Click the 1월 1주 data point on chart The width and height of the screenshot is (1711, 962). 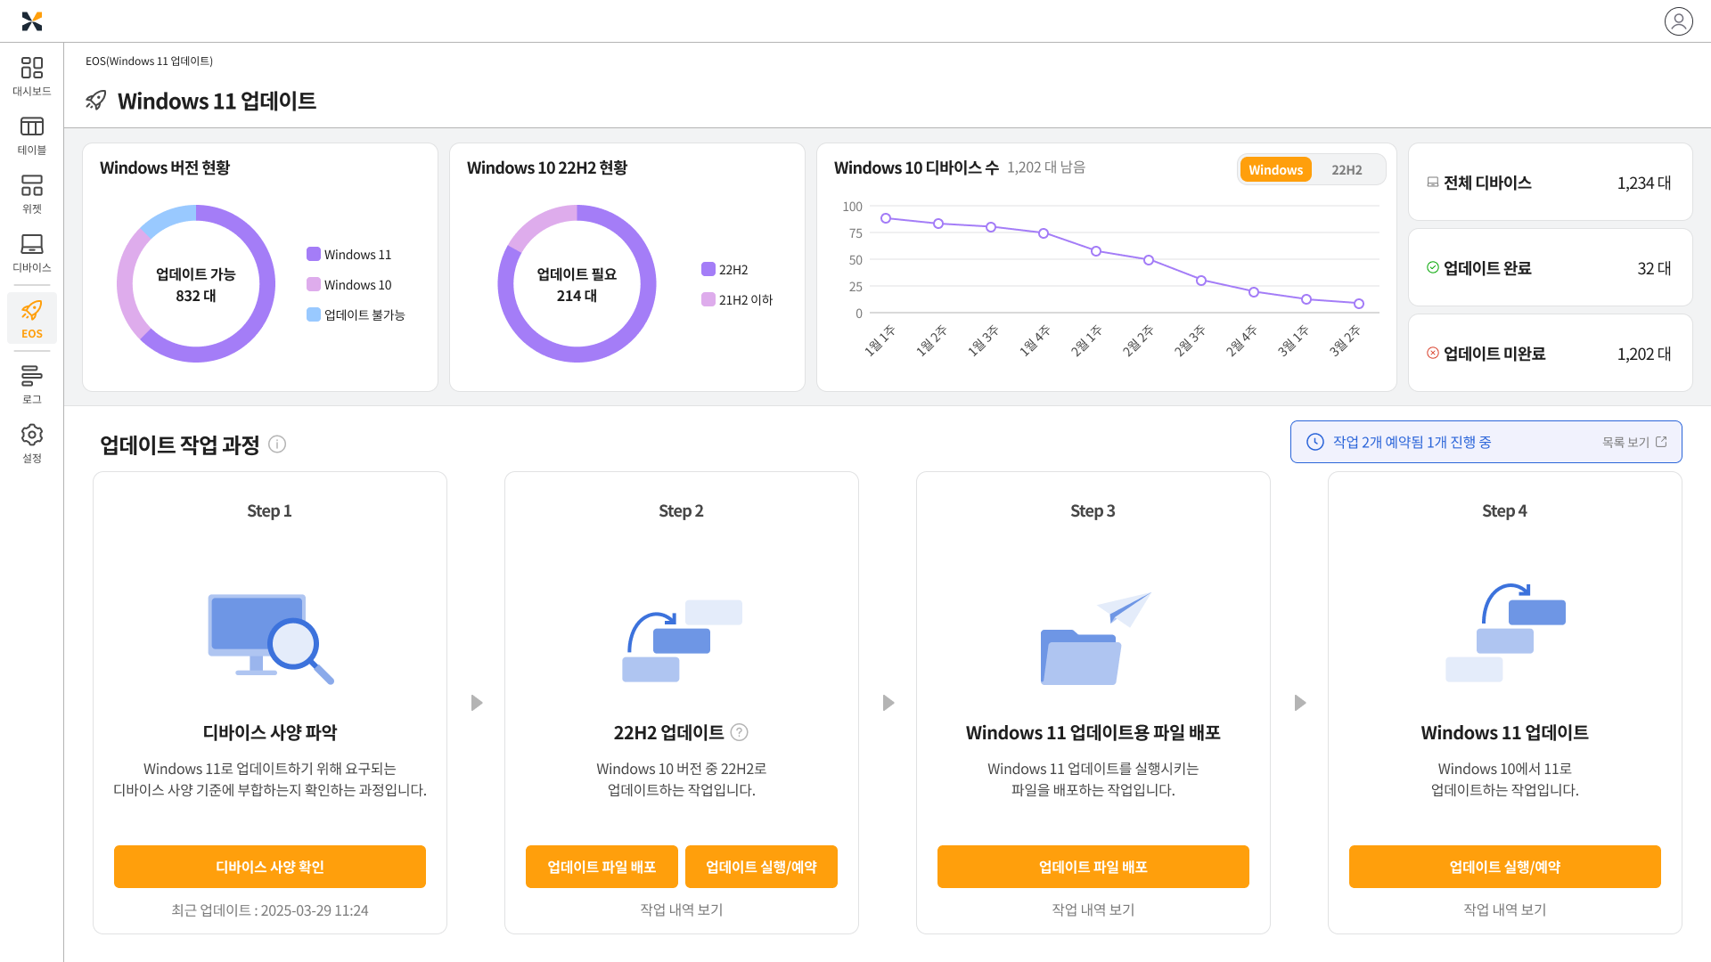tap(886, 218)
